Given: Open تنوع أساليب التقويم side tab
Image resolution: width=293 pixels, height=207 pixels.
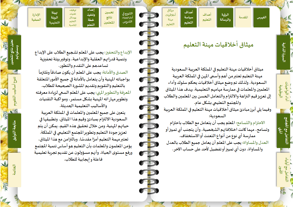Looking at the screenshot, I should (15, 91).
